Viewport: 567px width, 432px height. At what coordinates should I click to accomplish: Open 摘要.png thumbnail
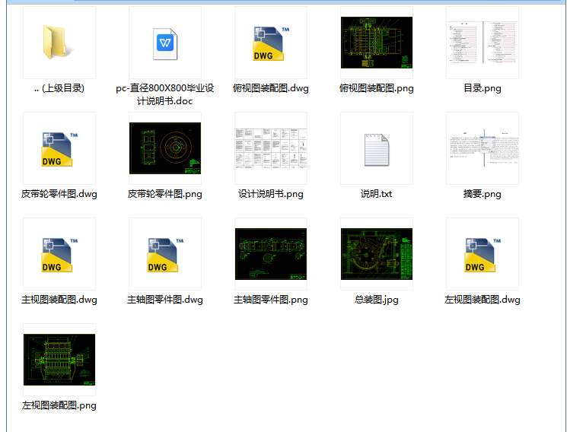(x=483, y=148)
